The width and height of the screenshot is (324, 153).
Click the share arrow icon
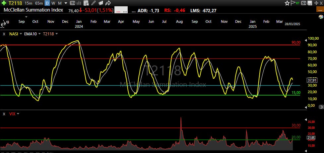tap(108, 3)
